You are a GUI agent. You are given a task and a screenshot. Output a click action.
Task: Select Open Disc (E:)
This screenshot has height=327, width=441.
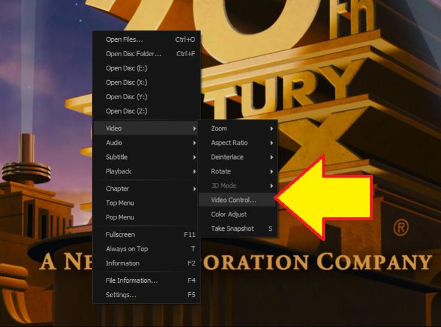tap(146, 68)
